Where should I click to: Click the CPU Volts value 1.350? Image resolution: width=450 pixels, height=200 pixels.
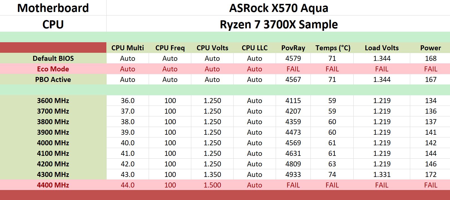point(212,174)
